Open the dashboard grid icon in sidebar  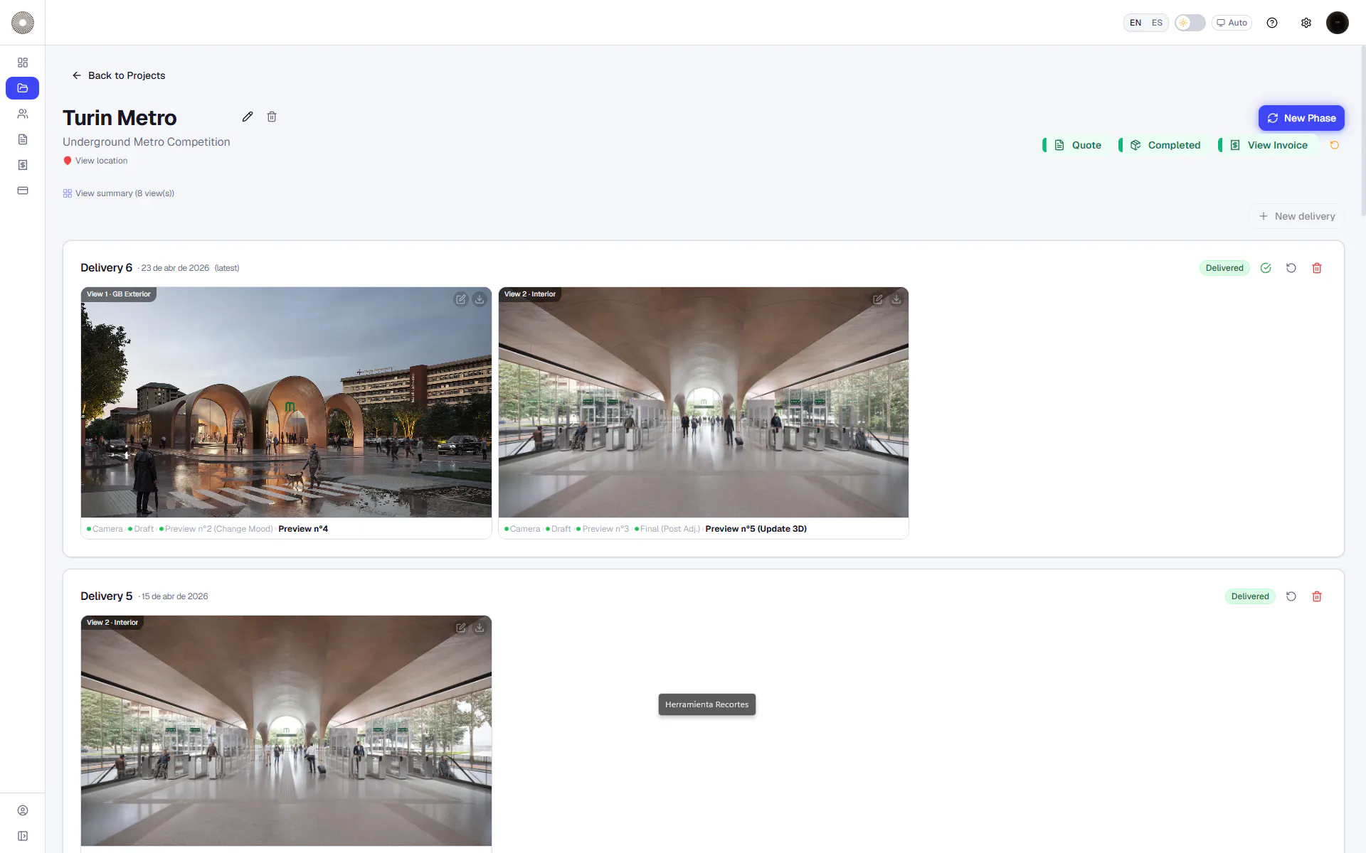[23, 63]
